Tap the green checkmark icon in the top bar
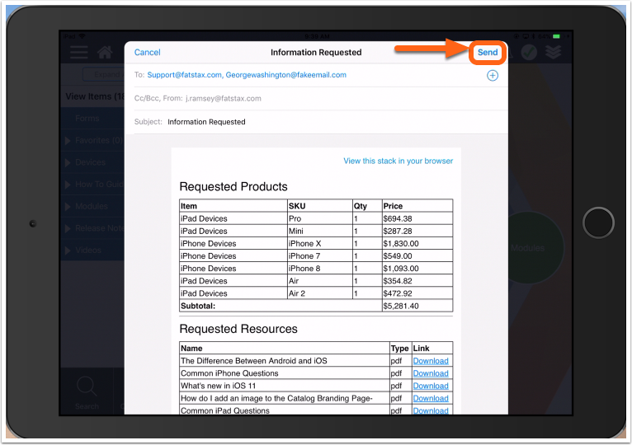632x445 pixels. click(x=529, y=53)
